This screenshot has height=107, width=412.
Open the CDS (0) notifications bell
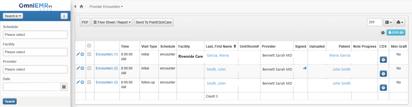point(396,32)
